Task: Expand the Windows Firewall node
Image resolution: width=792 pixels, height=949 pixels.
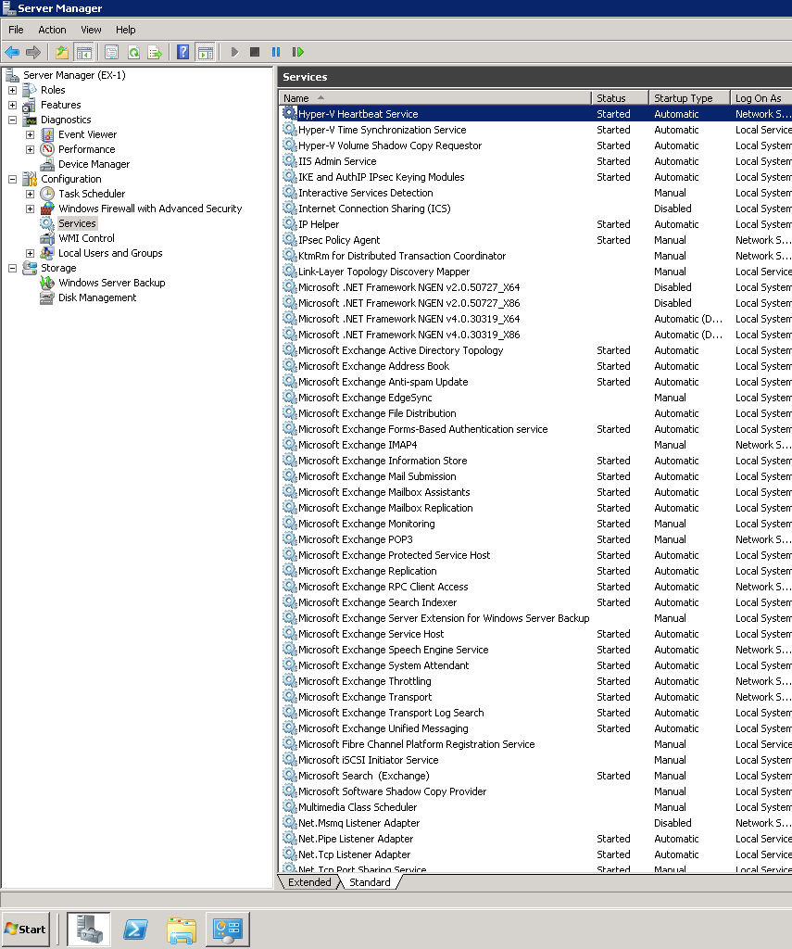Action: pos(31,209)
